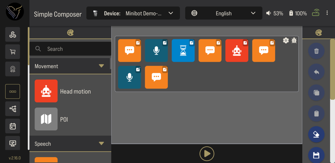Open the monitor diagnostics sidebar icon
This screenshot has height=163, width=335.
click(x=13, y=143)
